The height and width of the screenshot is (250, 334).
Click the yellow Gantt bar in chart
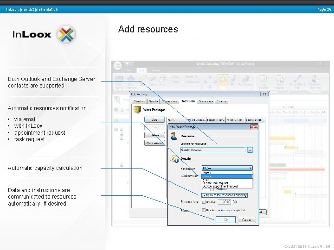pos(283,138)
